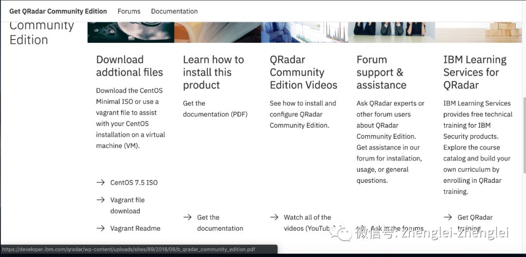Click QRadar Community Edition Videos heading
The width and height of the screenshot is (526, 257).
[303, 72]
